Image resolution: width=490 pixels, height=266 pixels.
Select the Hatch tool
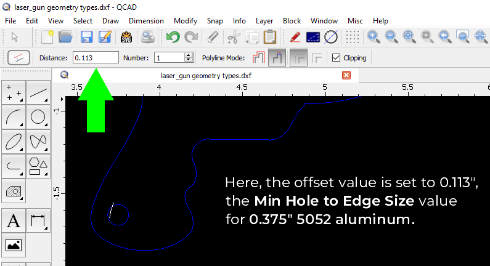click(x=14, y=191)
